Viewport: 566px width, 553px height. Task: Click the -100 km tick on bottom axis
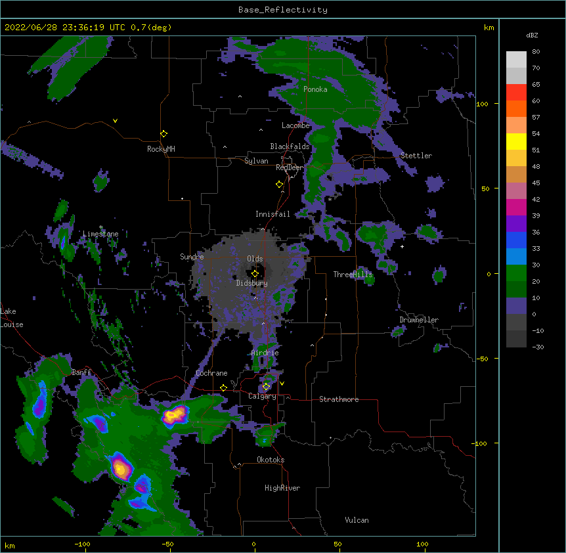82,544
